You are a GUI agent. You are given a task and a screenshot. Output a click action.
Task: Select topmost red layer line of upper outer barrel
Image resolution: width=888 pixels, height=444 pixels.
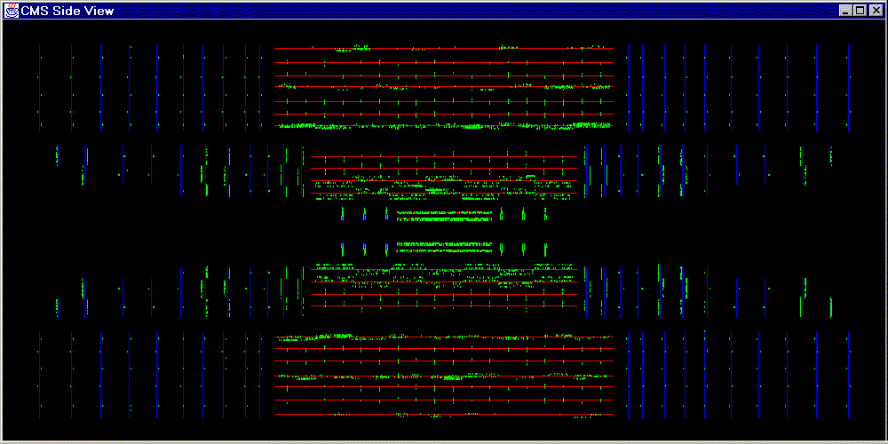[444, 48]
